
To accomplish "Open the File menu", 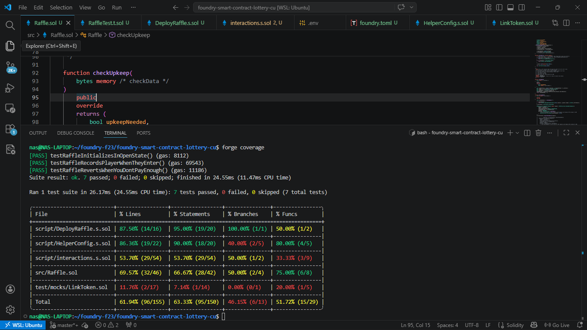I will coord(23,7).
